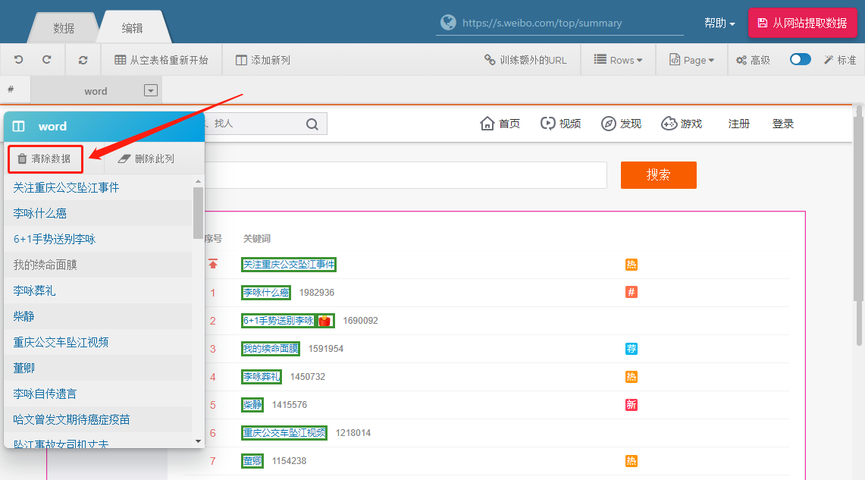Image resolution: width=865 pixels, height=480 pixels.
Task: Click the word list scrollbar down arrow
Action: pyautogui.click(x=199, y=441)
